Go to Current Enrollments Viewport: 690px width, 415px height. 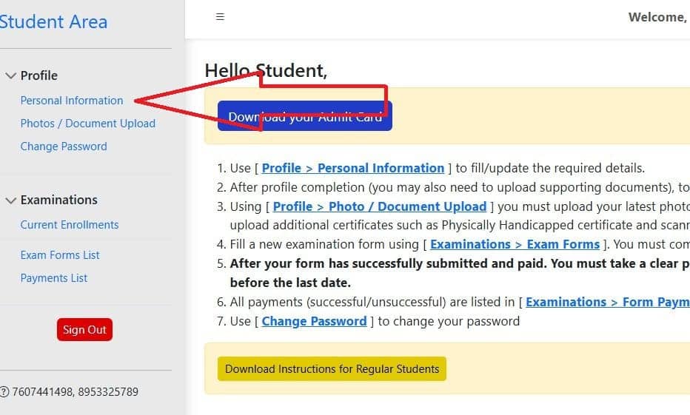[x=70, y=225]
